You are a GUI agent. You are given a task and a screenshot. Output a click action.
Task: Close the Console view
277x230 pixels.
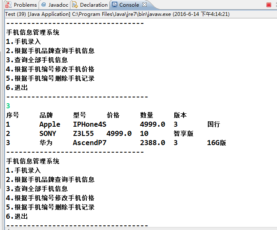(145, 5)
